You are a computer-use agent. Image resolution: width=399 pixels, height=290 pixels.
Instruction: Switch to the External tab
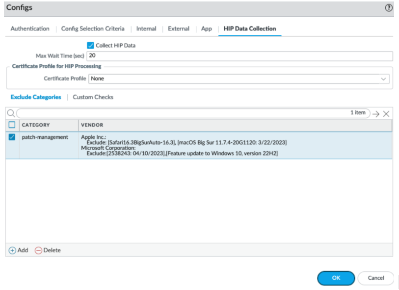tap(178, 28)
